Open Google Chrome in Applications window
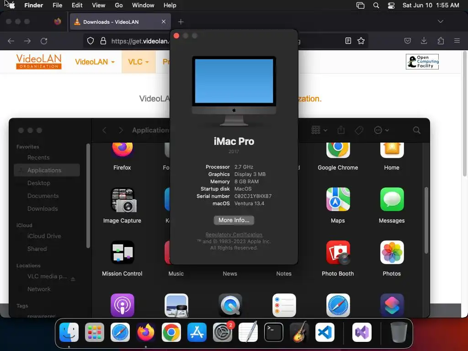 pyautogui.click(x=338, y=150)
